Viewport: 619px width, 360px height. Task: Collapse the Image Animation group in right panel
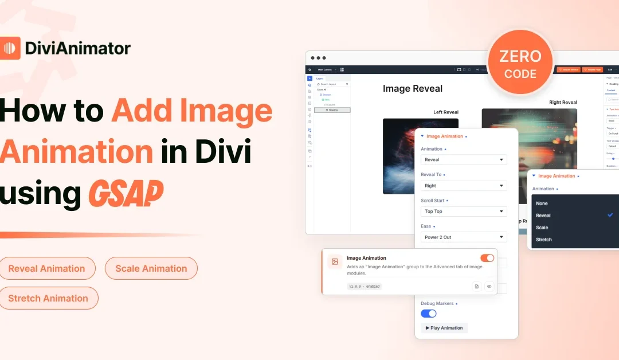pyautogui.click(x=534, y=175)
